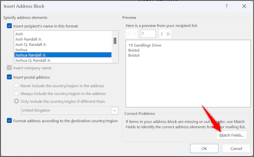Disable Format address according to destination country

point(9,121)
